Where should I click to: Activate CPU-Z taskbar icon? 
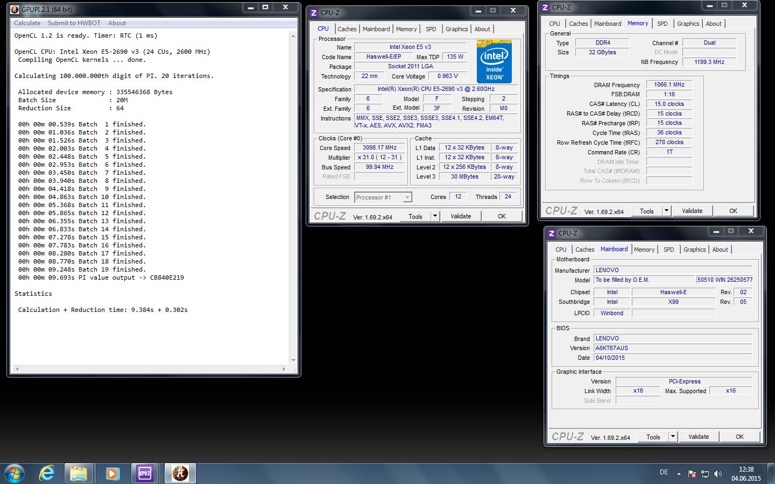145,473
